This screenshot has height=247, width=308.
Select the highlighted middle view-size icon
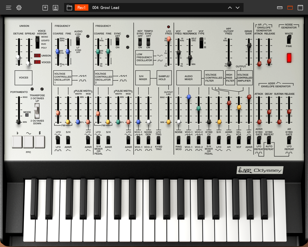coord(290,7)
